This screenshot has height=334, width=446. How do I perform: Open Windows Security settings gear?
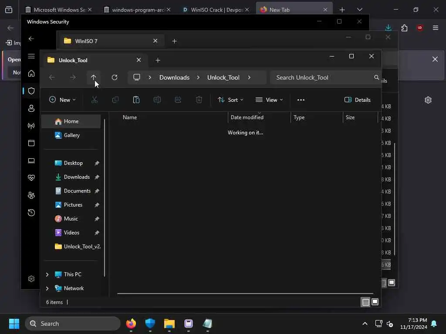(31, 279)
